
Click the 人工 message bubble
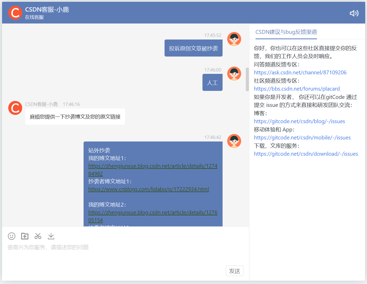(x=213, y=82)
